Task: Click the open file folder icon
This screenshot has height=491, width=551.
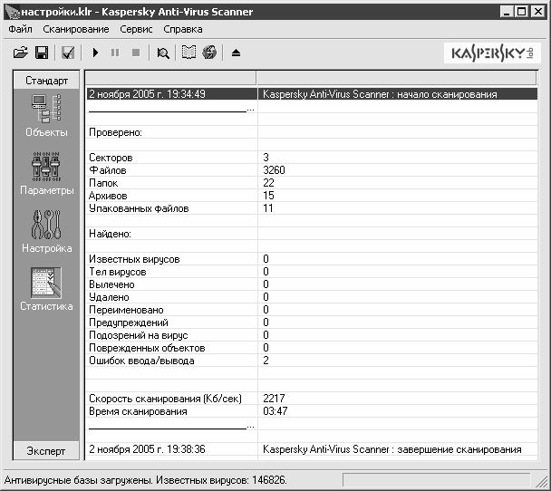Action: [20, 53]
